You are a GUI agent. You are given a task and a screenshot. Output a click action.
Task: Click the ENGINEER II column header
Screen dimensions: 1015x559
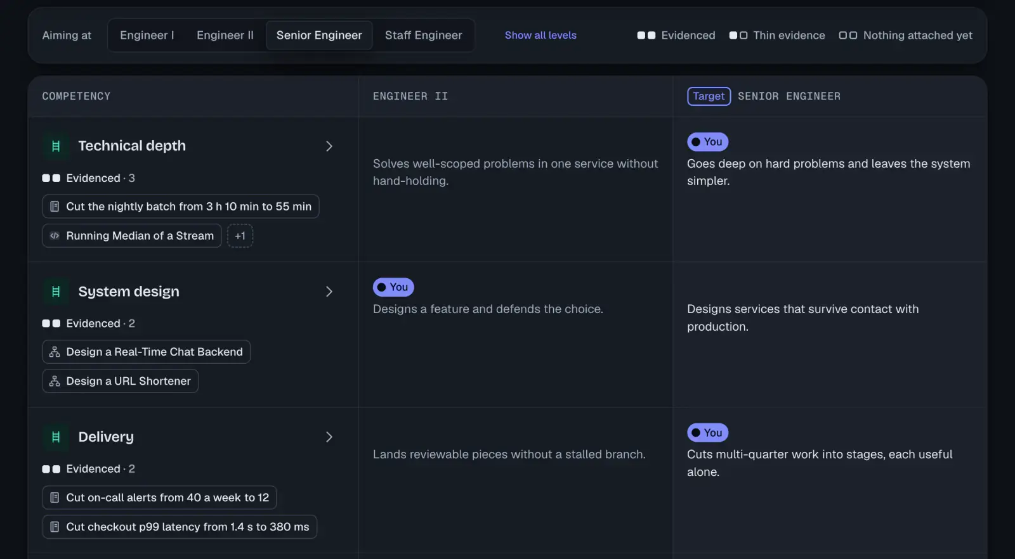(x=410, y=96)
